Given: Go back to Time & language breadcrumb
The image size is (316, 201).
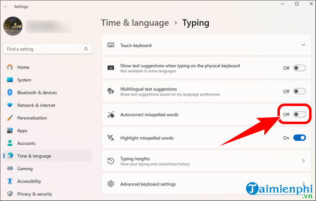Looking at the screenshot, I should click(134, 23).
